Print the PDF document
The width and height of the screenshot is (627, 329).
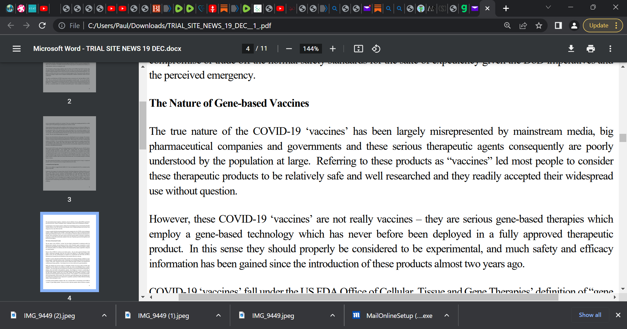[591, 49]
